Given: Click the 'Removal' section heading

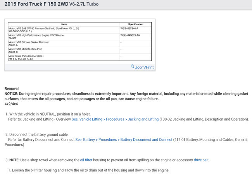Looking at the screenshot, I should (x=12, y=88).
